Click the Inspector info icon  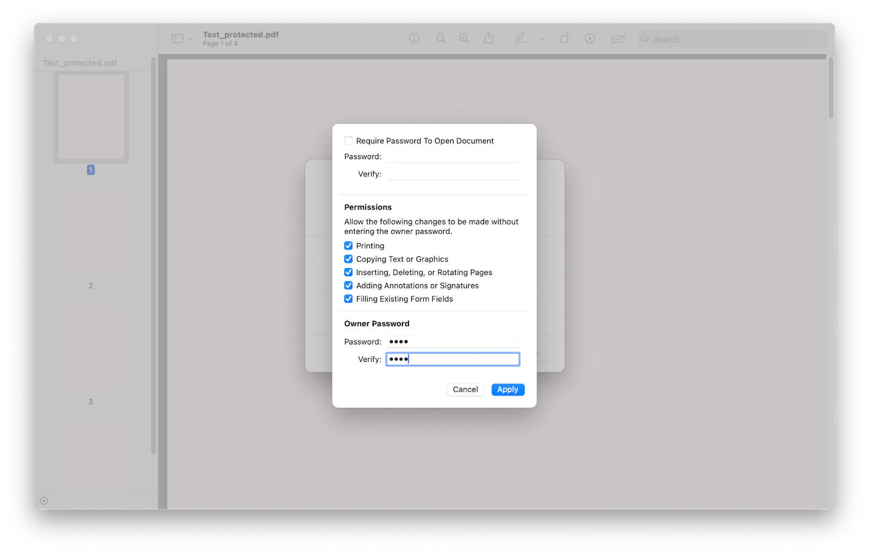click(x=414, y=39)
